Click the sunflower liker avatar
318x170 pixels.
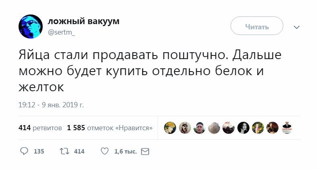pos(258,128)
